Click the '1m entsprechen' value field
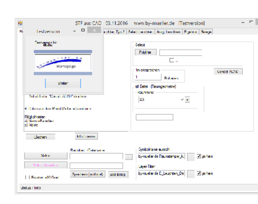The image size is (258, 204). [148, 77]
